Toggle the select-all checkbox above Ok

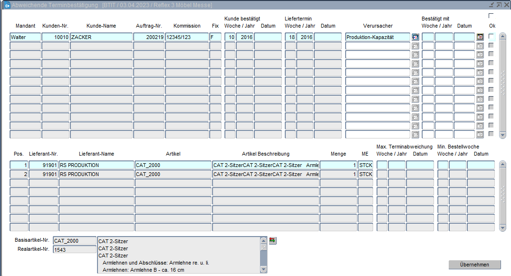click(491, 16)
